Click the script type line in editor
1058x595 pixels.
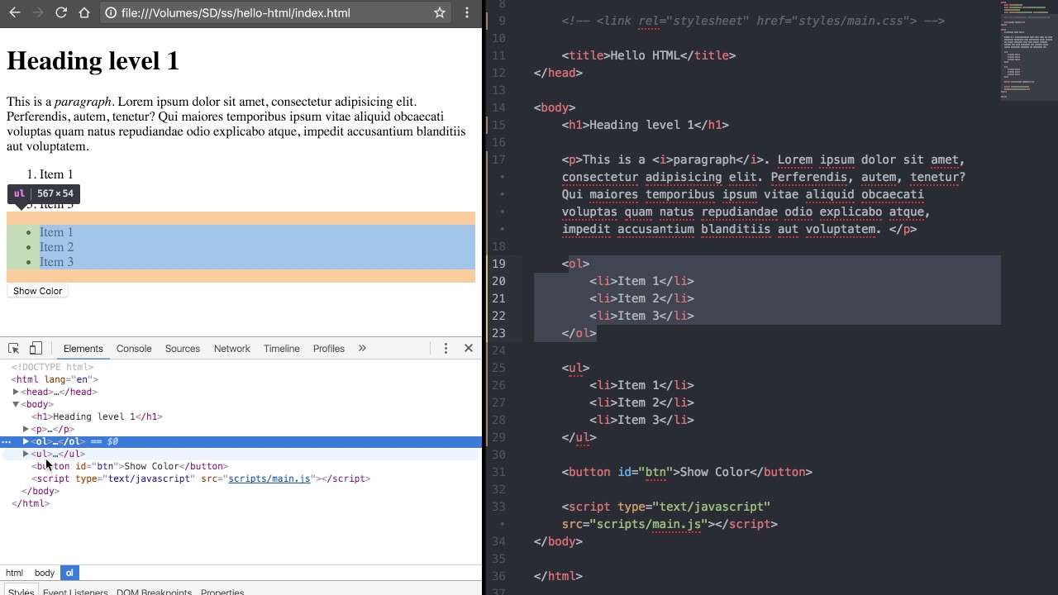[666, 507]
